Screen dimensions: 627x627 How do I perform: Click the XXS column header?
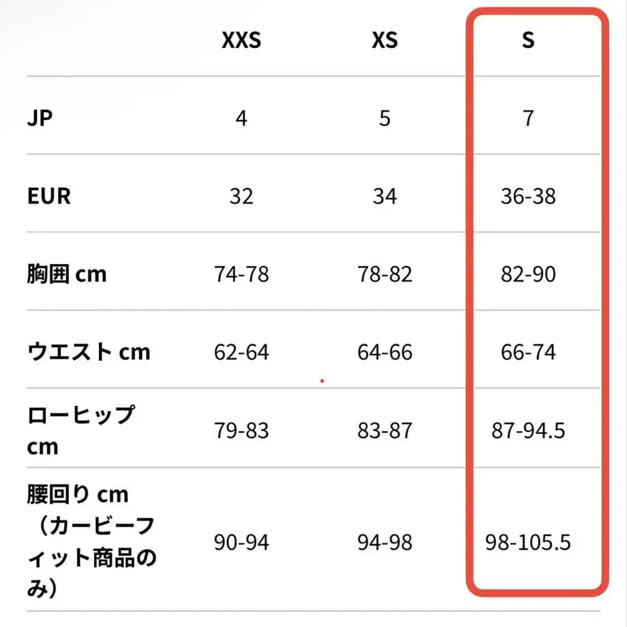[241, 40]
